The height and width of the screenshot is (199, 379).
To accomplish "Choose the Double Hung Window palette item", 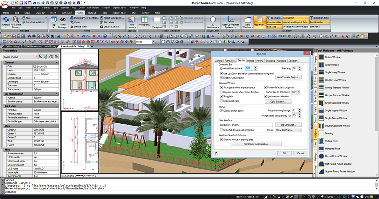I will tap(335, 80).
